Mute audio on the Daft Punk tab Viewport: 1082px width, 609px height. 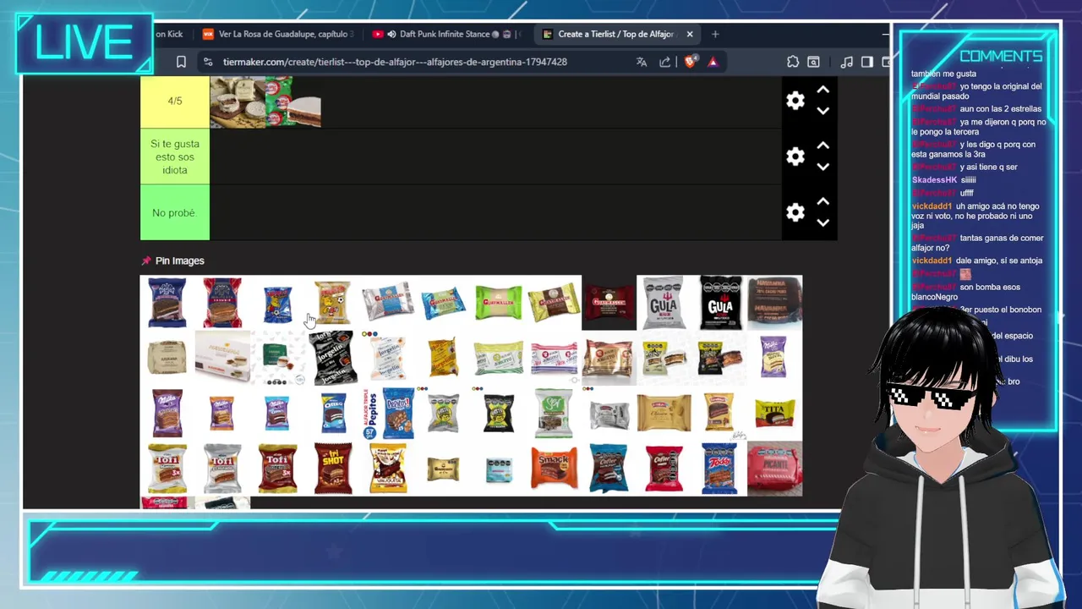[x=392, y=34]
